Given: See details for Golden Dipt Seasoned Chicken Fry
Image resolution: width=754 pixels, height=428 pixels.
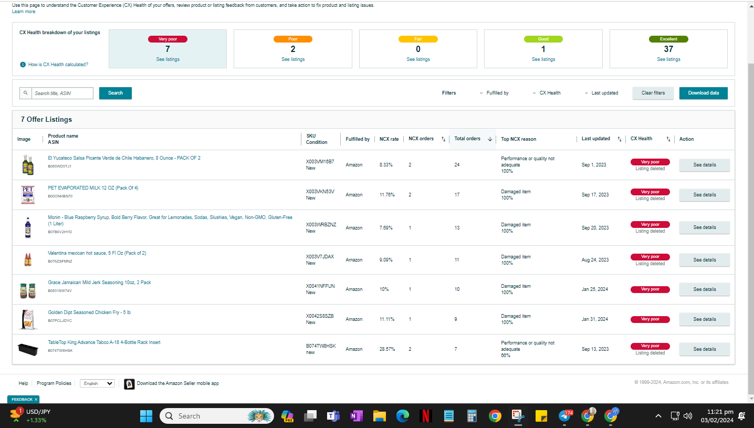Looking at the screenshot, I should click(705, 319).
